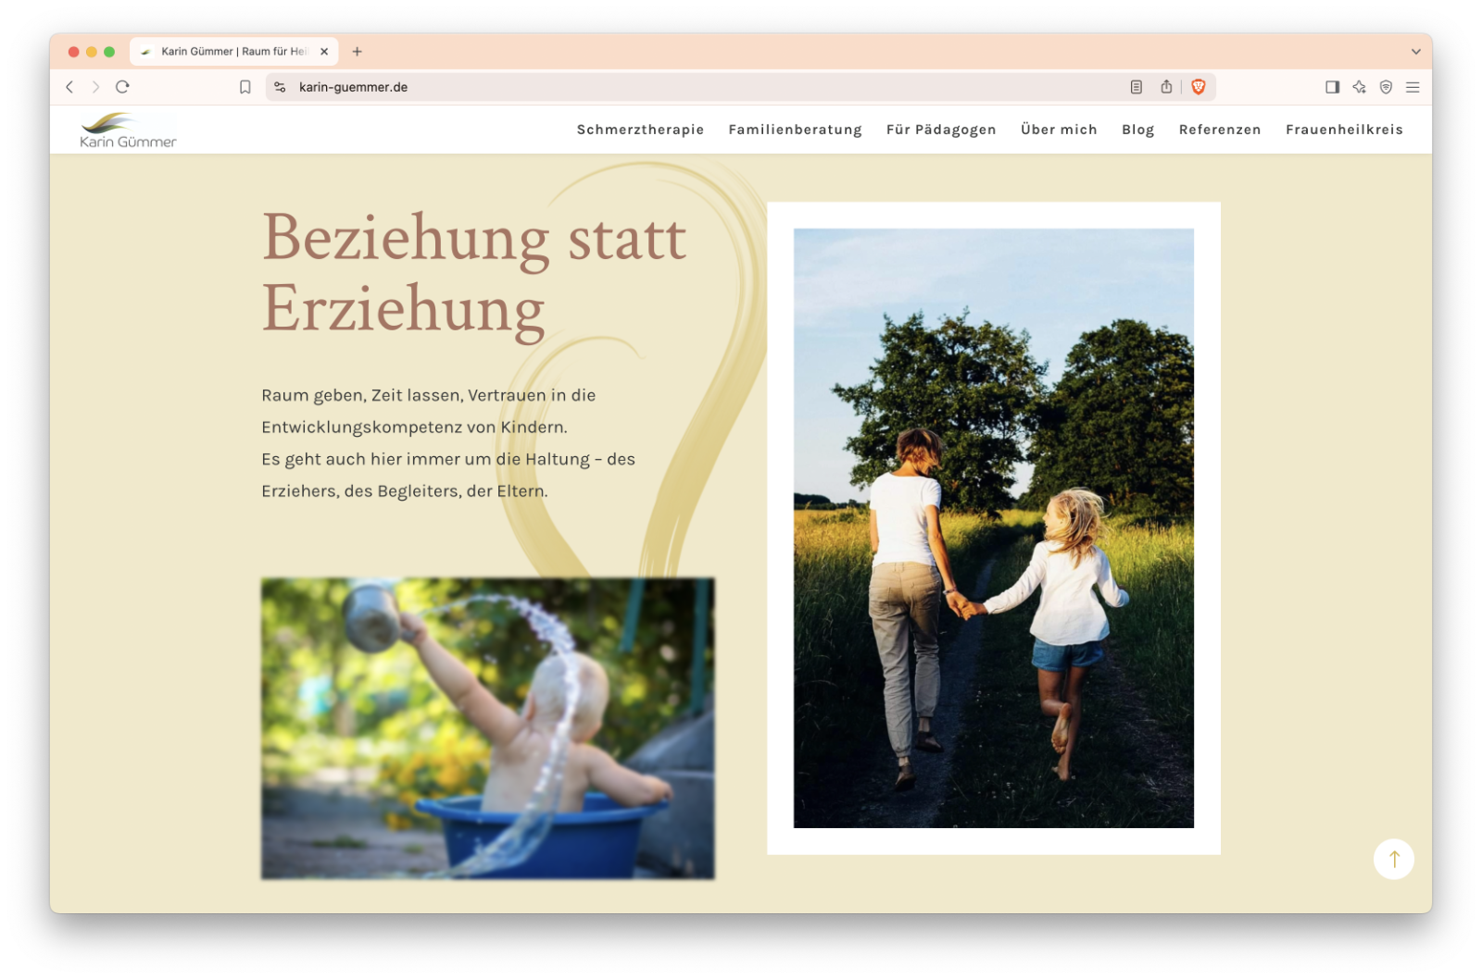Open a new tab with plus button
The height and width of the screenshot is (979, 1482).
click(357, 52)
